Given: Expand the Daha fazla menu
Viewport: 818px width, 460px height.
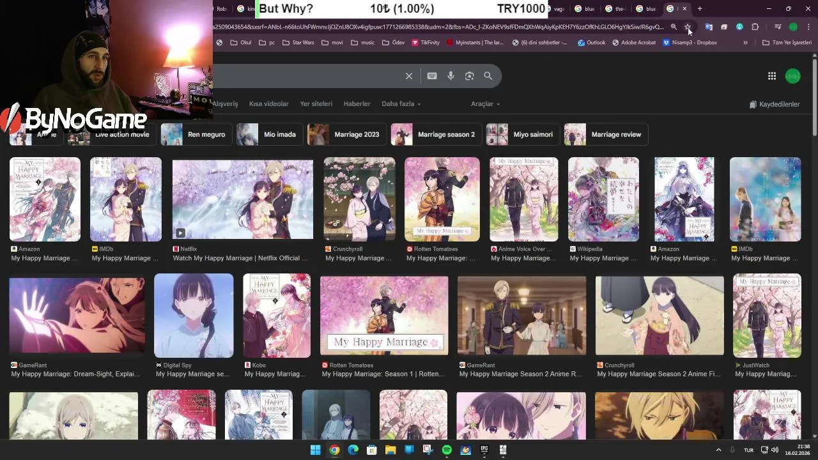Looking at the screenshot, I should 401,103.
